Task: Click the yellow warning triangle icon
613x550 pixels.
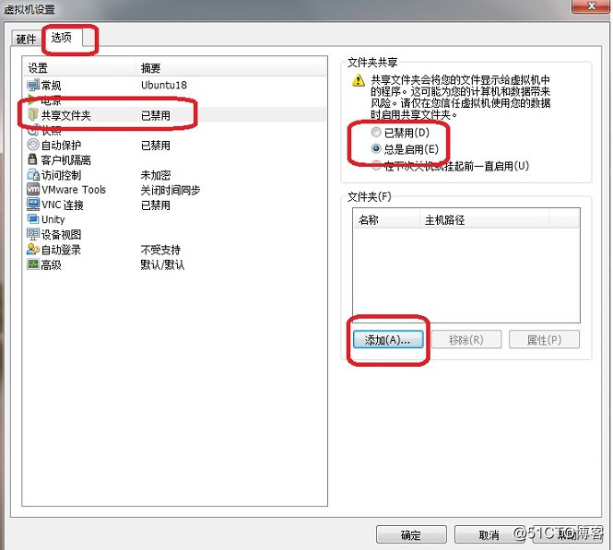Action: tap(358, 80)
